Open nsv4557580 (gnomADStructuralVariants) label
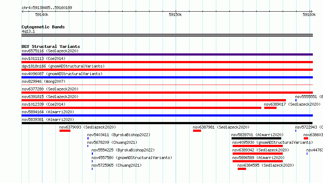The width and height of the screenshot is (323, 183). point(132,158)
